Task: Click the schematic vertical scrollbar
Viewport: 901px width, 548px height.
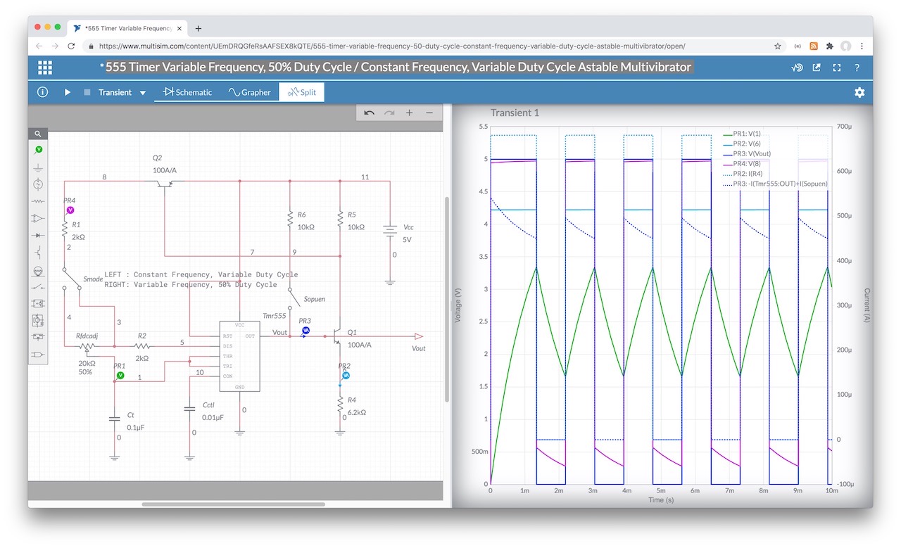Action: [x=446, y=298]
